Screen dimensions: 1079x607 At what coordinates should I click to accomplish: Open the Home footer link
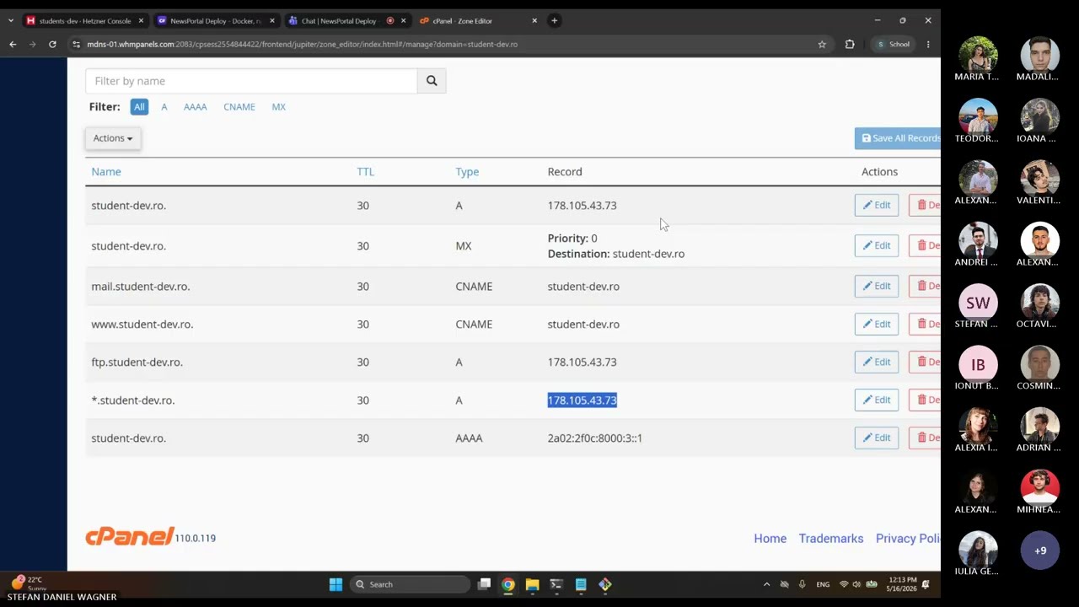click(x=770, y=539)
